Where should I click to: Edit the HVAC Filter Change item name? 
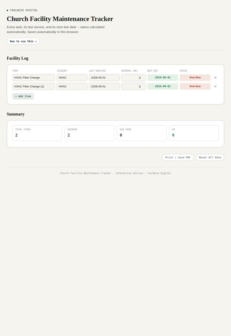(34, 77)
